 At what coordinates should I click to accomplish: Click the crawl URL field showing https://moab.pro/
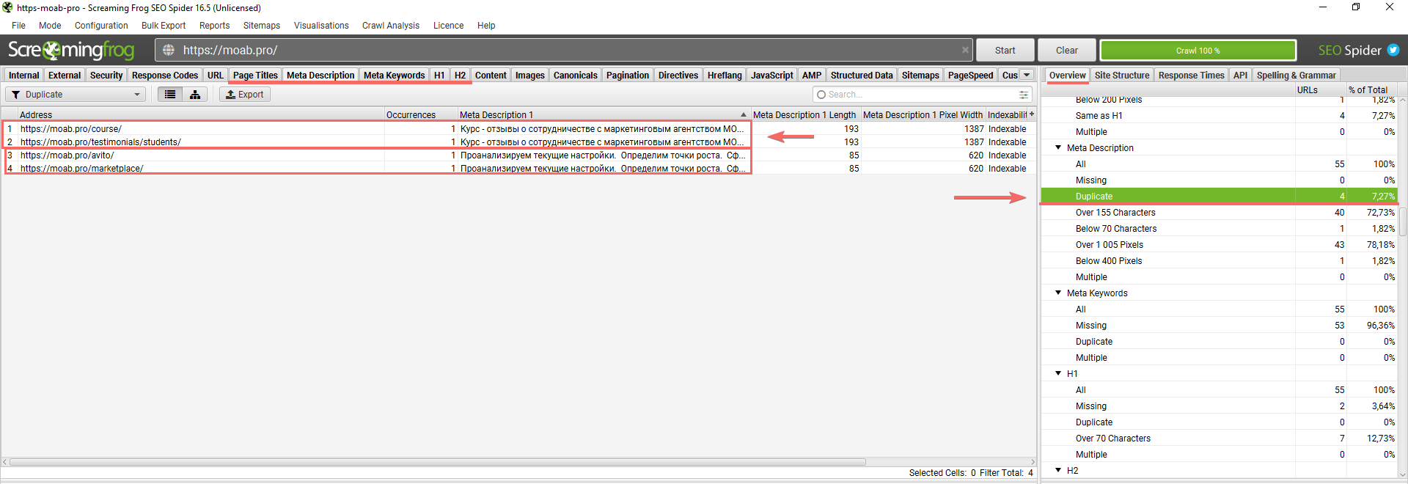564,50
